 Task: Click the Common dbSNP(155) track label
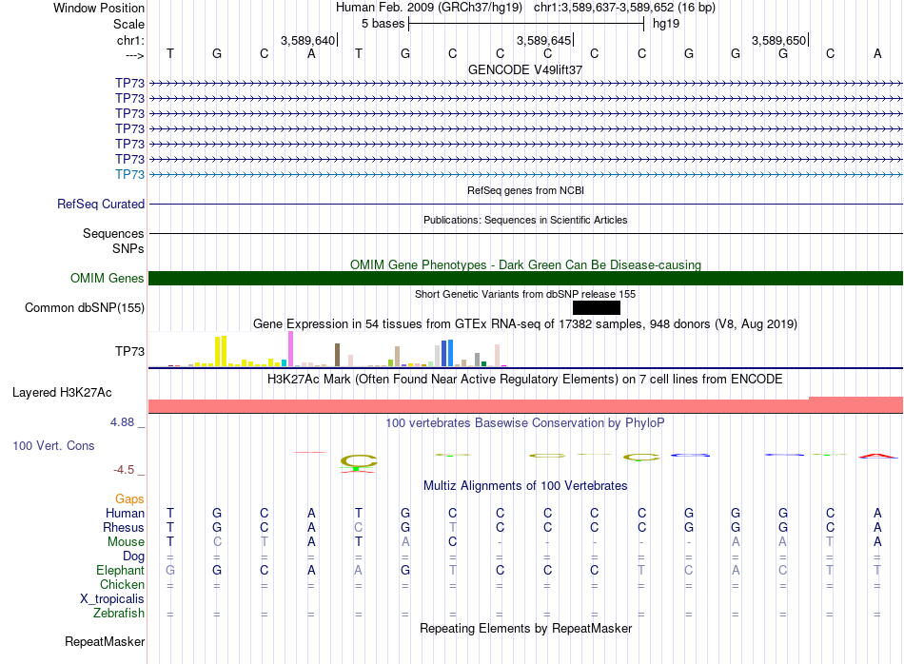click(x=85, y=308)
